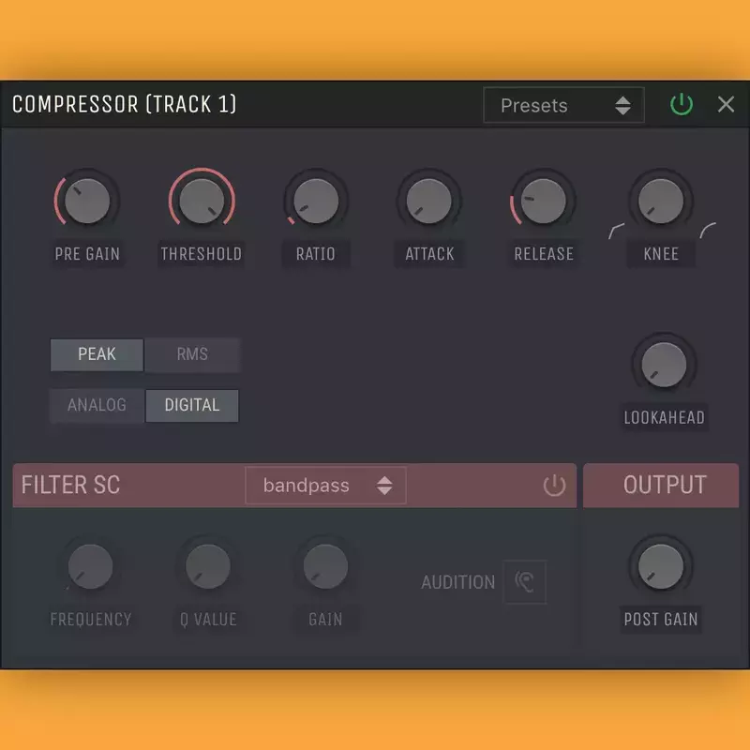Open the Presets dropdown

[x=563, y=105]
